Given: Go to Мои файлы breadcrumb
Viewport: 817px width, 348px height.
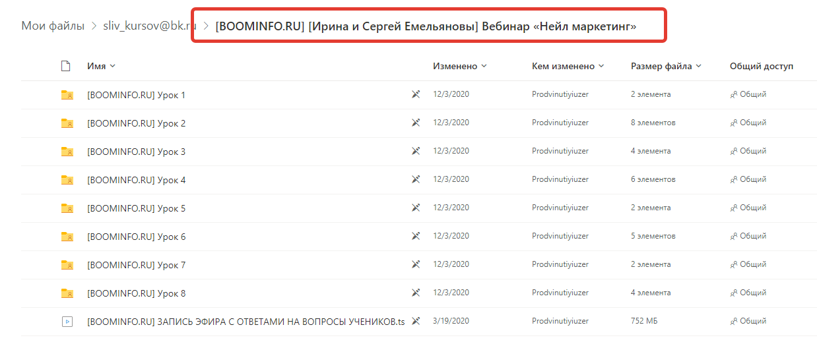Looking at the screenshot, I should (53, 26).
